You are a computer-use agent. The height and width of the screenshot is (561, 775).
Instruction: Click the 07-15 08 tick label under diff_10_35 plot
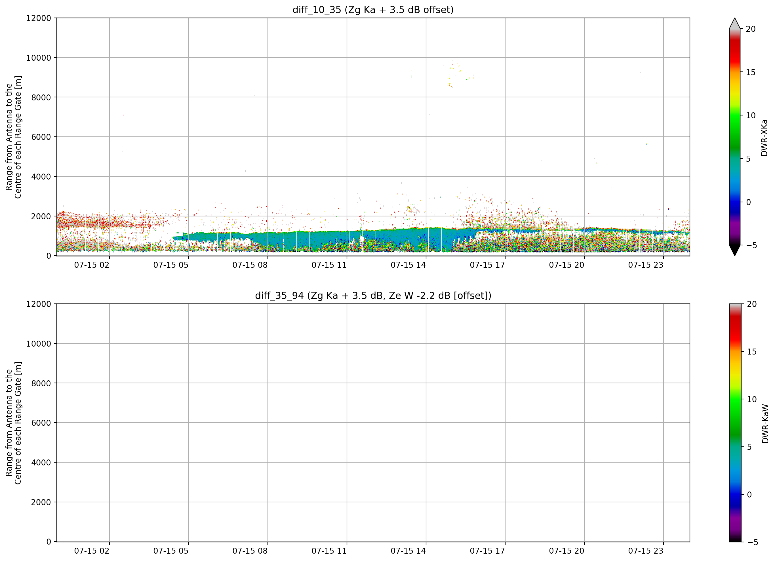[x=250, y=265]
